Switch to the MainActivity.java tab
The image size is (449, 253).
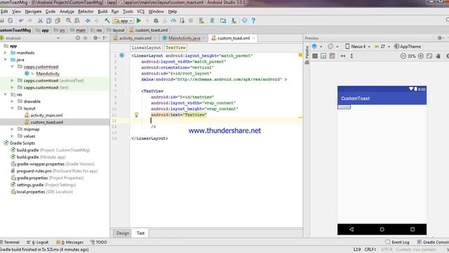tap(184, 38)
